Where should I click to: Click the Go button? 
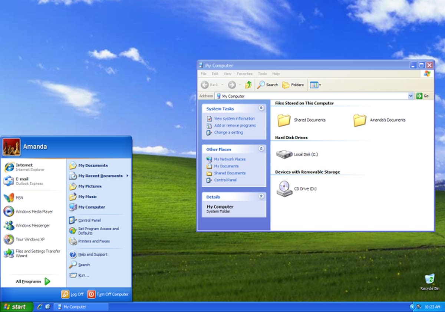click(x=423, y=96)
